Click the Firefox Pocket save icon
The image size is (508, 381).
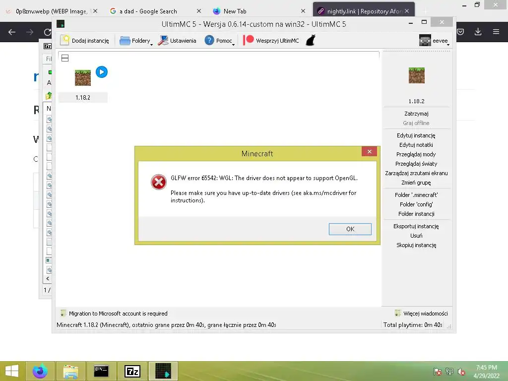pos(460,32)
